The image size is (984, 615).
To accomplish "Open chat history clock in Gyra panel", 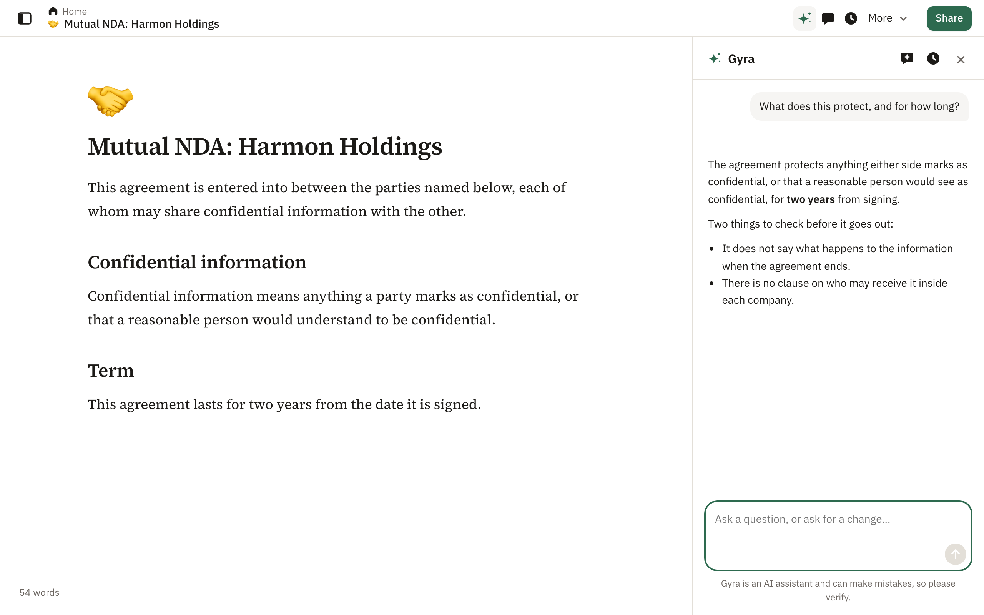I will click(x=933, y=58).
